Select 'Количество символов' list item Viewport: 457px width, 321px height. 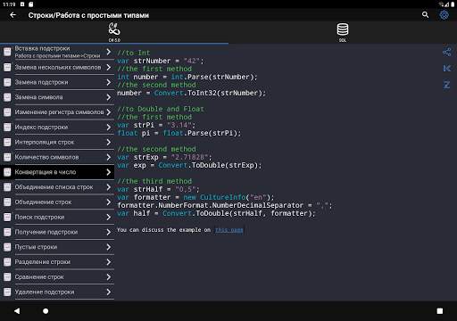pos(57,157)
